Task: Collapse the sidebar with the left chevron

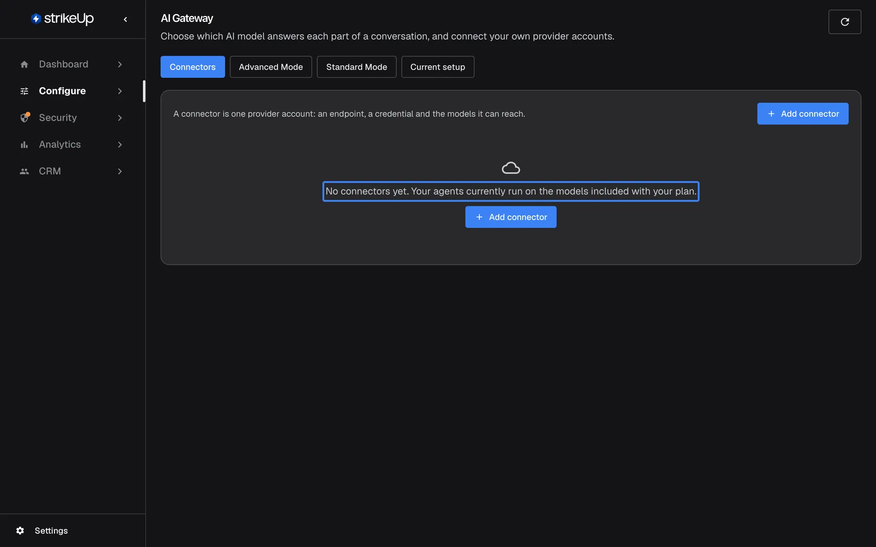Action: coord(126,19)
